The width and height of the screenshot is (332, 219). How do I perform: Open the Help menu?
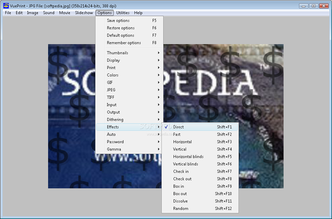click(x=138, y=13)
